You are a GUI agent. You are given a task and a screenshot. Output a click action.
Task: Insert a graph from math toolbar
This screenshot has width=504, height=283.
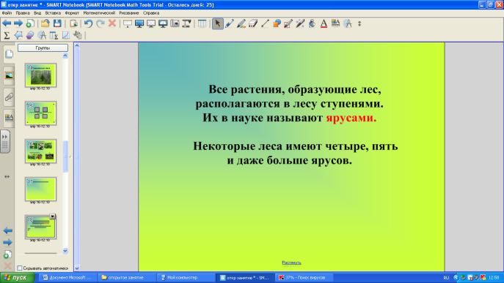point(66,35)
